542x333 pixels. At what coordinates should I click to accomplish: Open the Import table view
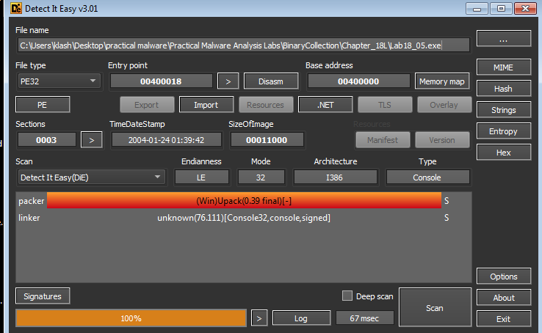click(x=206, y=105)
